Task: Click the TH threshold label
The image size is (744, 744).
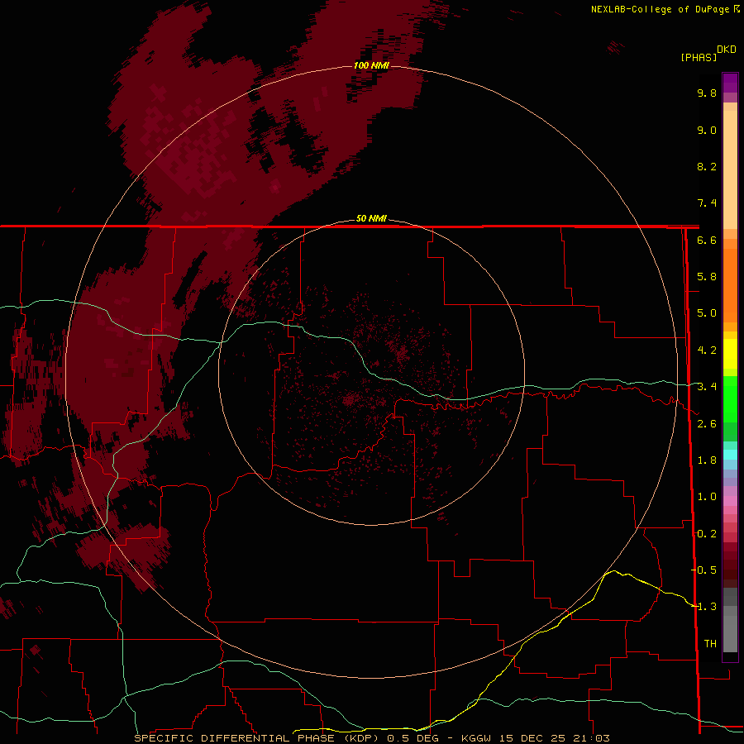Action: coord(710,644)
